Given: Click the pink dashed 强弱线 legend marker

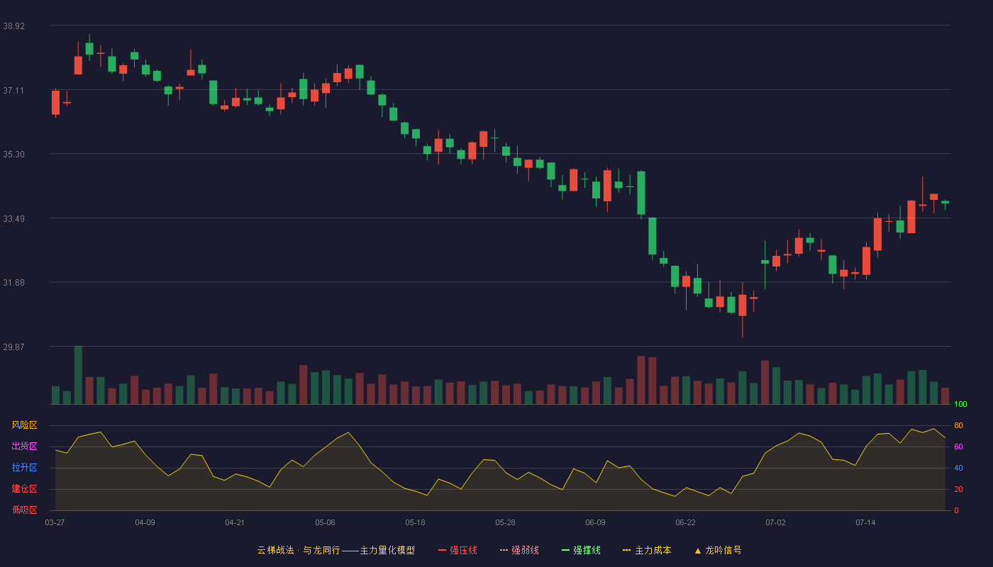Looking at the screenshot, I should (504, 550).
